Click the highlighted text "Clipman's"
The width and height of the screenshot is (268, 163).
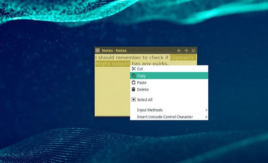point(182,58)
